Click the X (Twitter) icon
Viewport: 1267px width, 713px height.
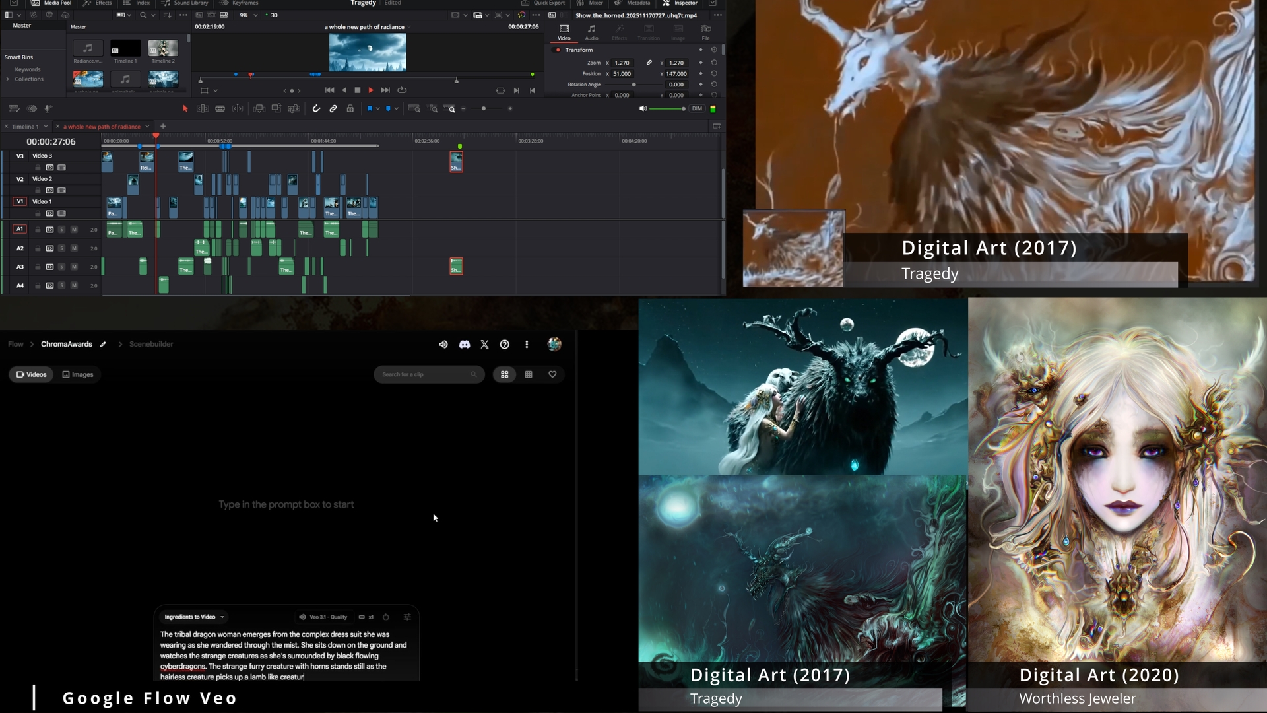click(x=484, y=344)
